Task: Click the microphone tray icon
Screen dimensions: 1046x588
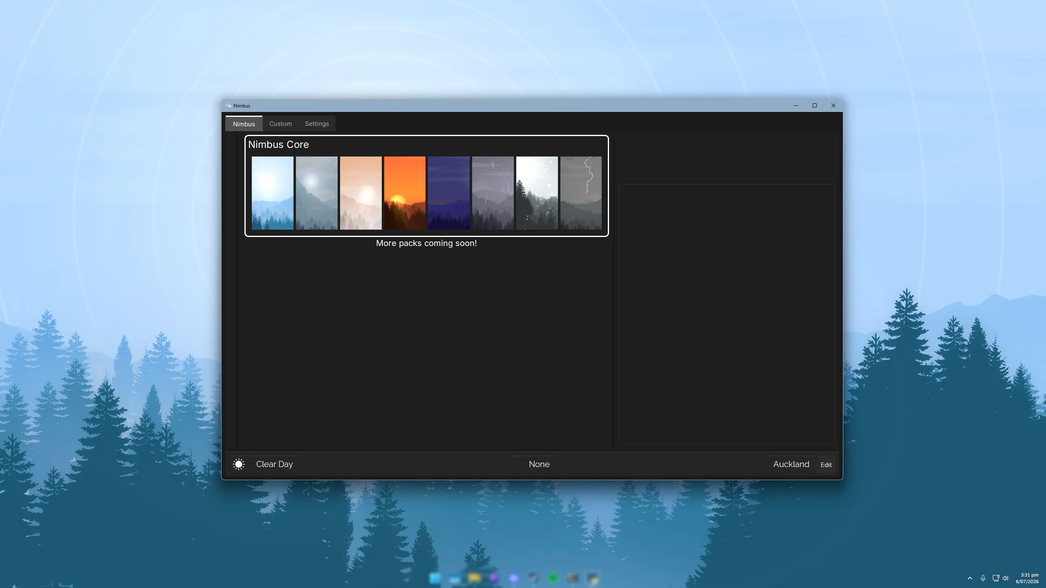Action: 983,578
